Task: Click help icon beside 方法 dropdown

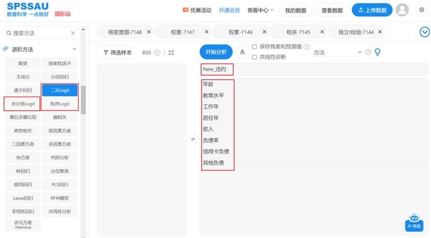Action: [x=368, y=52]
